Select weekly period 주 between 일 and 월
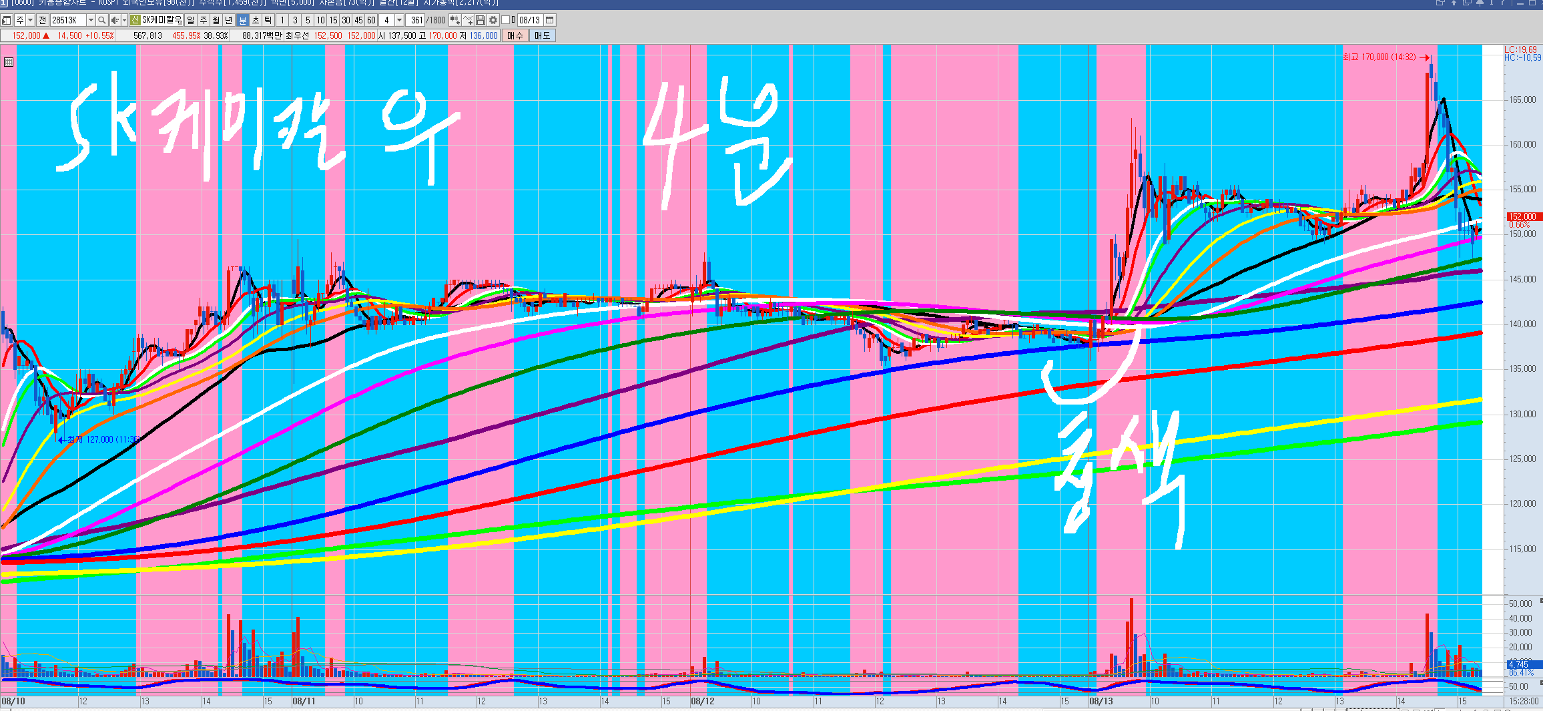 [x=203, y=20]
